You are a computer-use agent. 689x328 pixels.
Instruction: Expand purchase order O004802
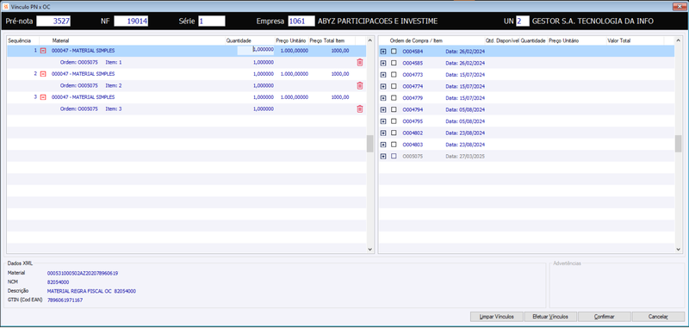(383, 133)
